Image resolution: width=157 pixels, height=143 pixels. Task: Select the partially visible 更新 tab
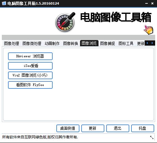point(140,43)
